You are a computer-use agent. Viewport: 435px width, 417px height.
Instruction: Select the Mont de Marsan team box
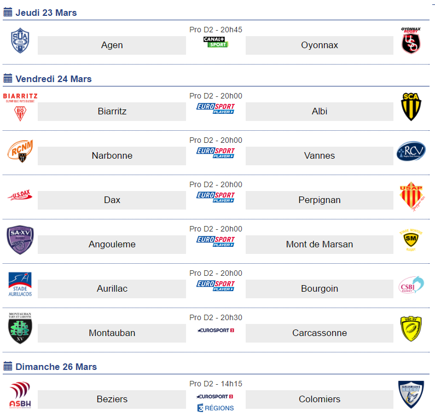tap(320, 245)
